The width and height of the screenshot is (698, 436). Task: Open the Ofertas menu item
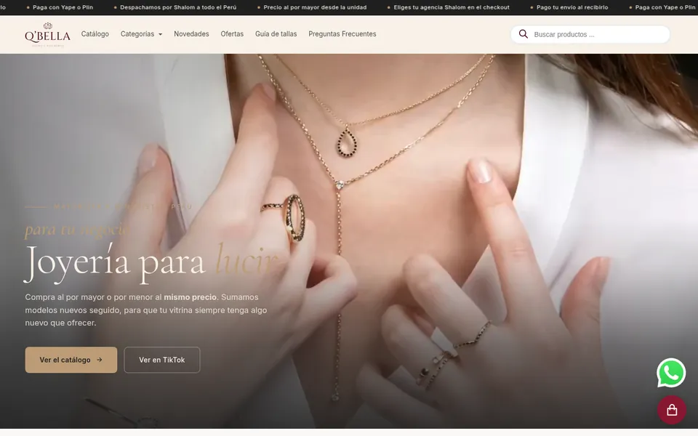[232, 34]
